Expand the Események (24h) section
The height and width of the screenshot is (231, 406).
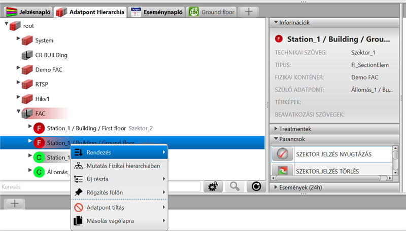point(275,187)
